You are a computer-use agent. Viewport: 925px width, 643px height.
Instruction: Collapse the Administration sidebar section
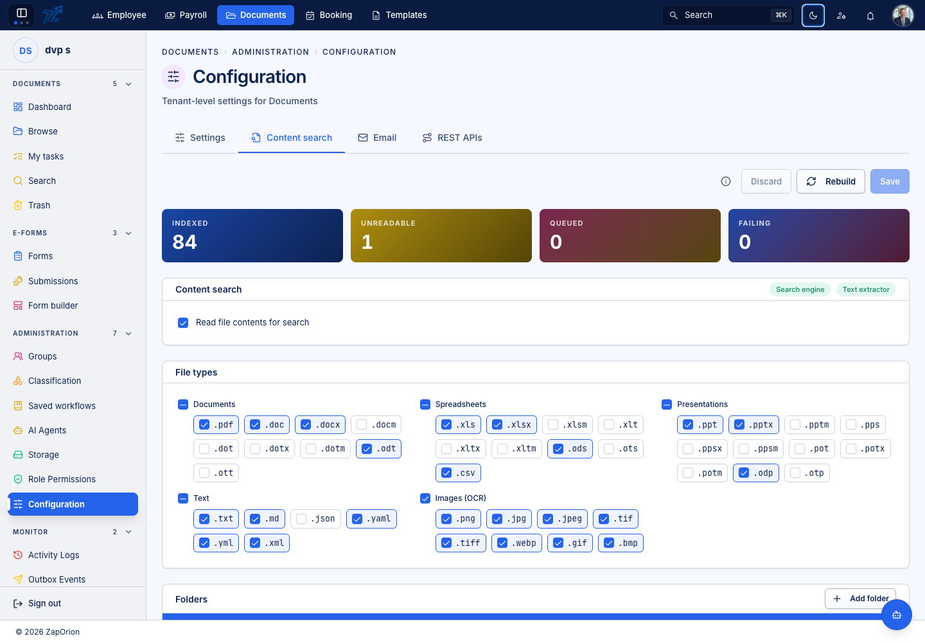(128, 333)
